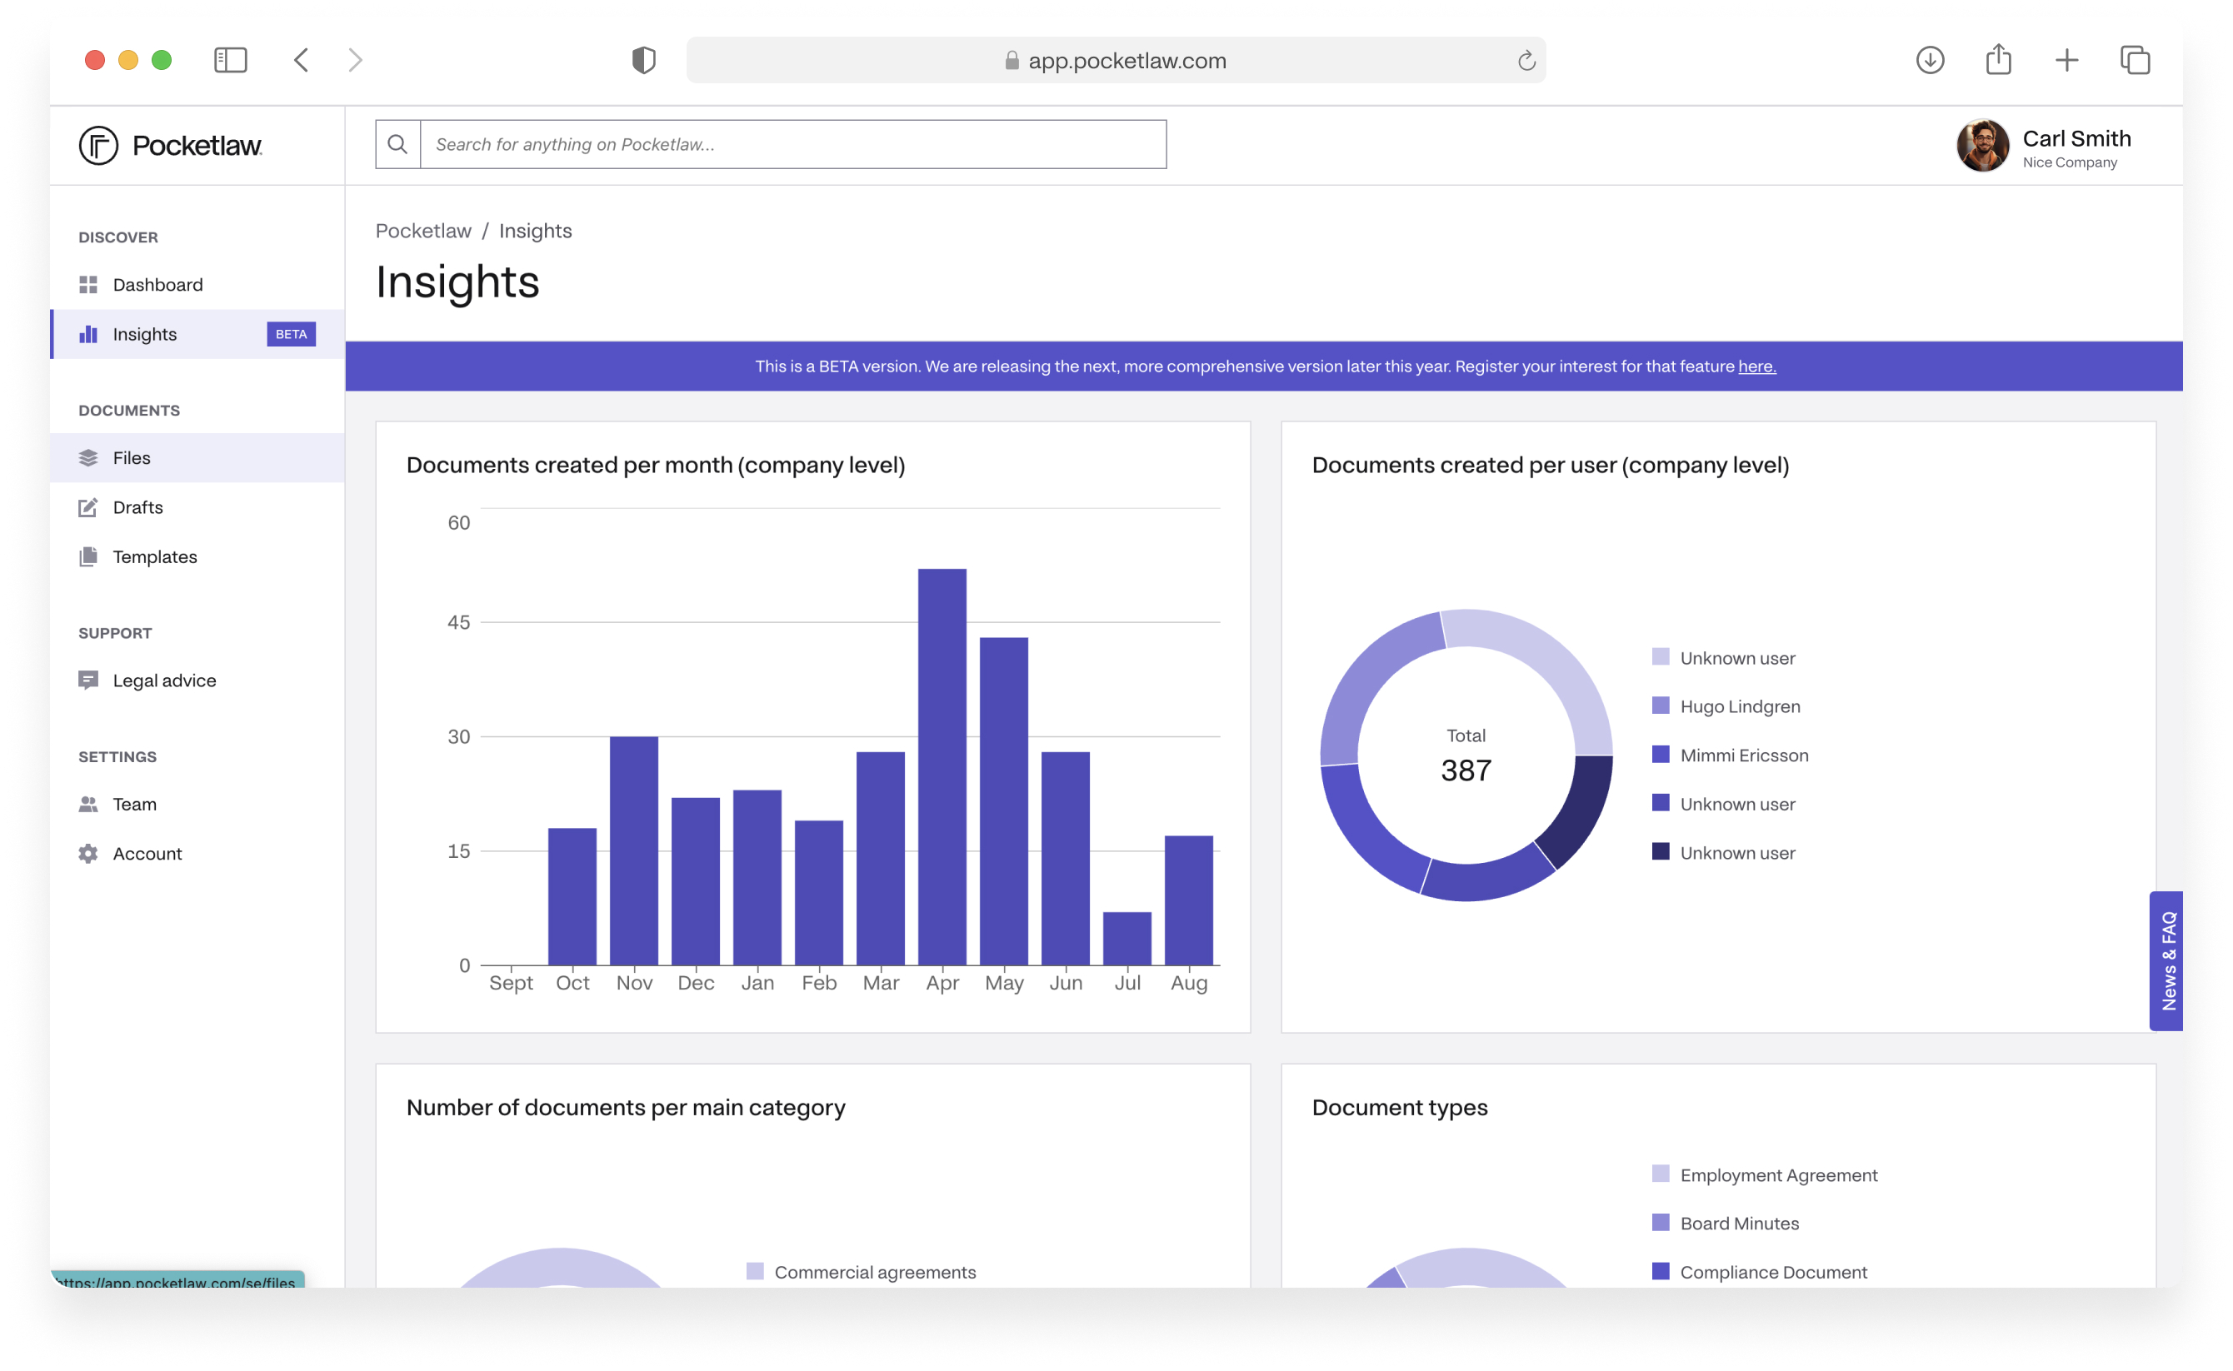Toggle the Mimmi Ericsson legend entry
This screenshot has height=1371, width=2233.
click(1742, 755)
